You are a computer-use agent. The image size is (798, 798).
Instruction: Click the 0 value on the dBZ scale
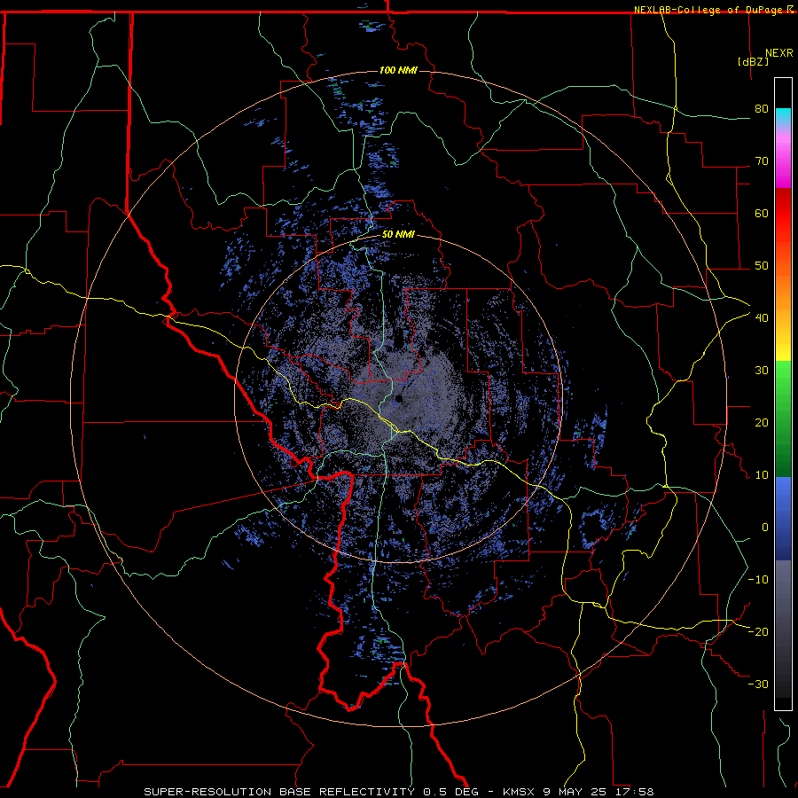coord(765,528)
